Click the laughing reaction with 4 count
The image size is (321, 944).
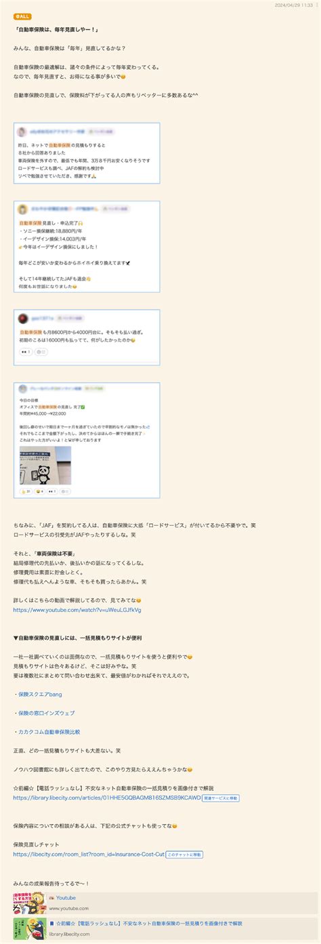click(41, 491)
